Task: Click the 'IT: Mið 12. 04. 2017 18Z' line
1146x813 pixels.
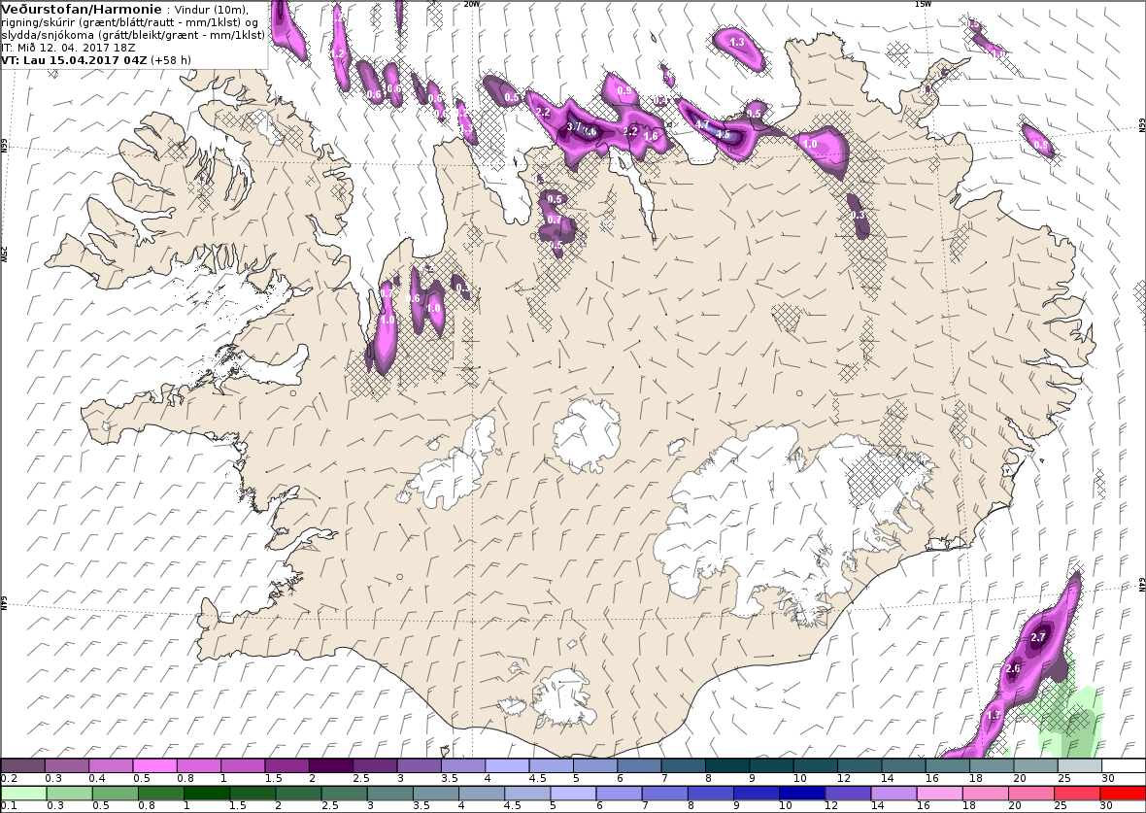Action: (x=68, y=48)
